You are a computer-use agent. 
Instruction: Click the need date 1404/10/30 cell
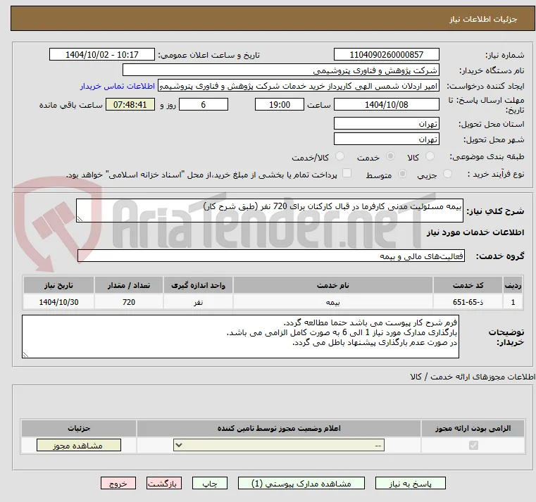[x=58, y=302]
